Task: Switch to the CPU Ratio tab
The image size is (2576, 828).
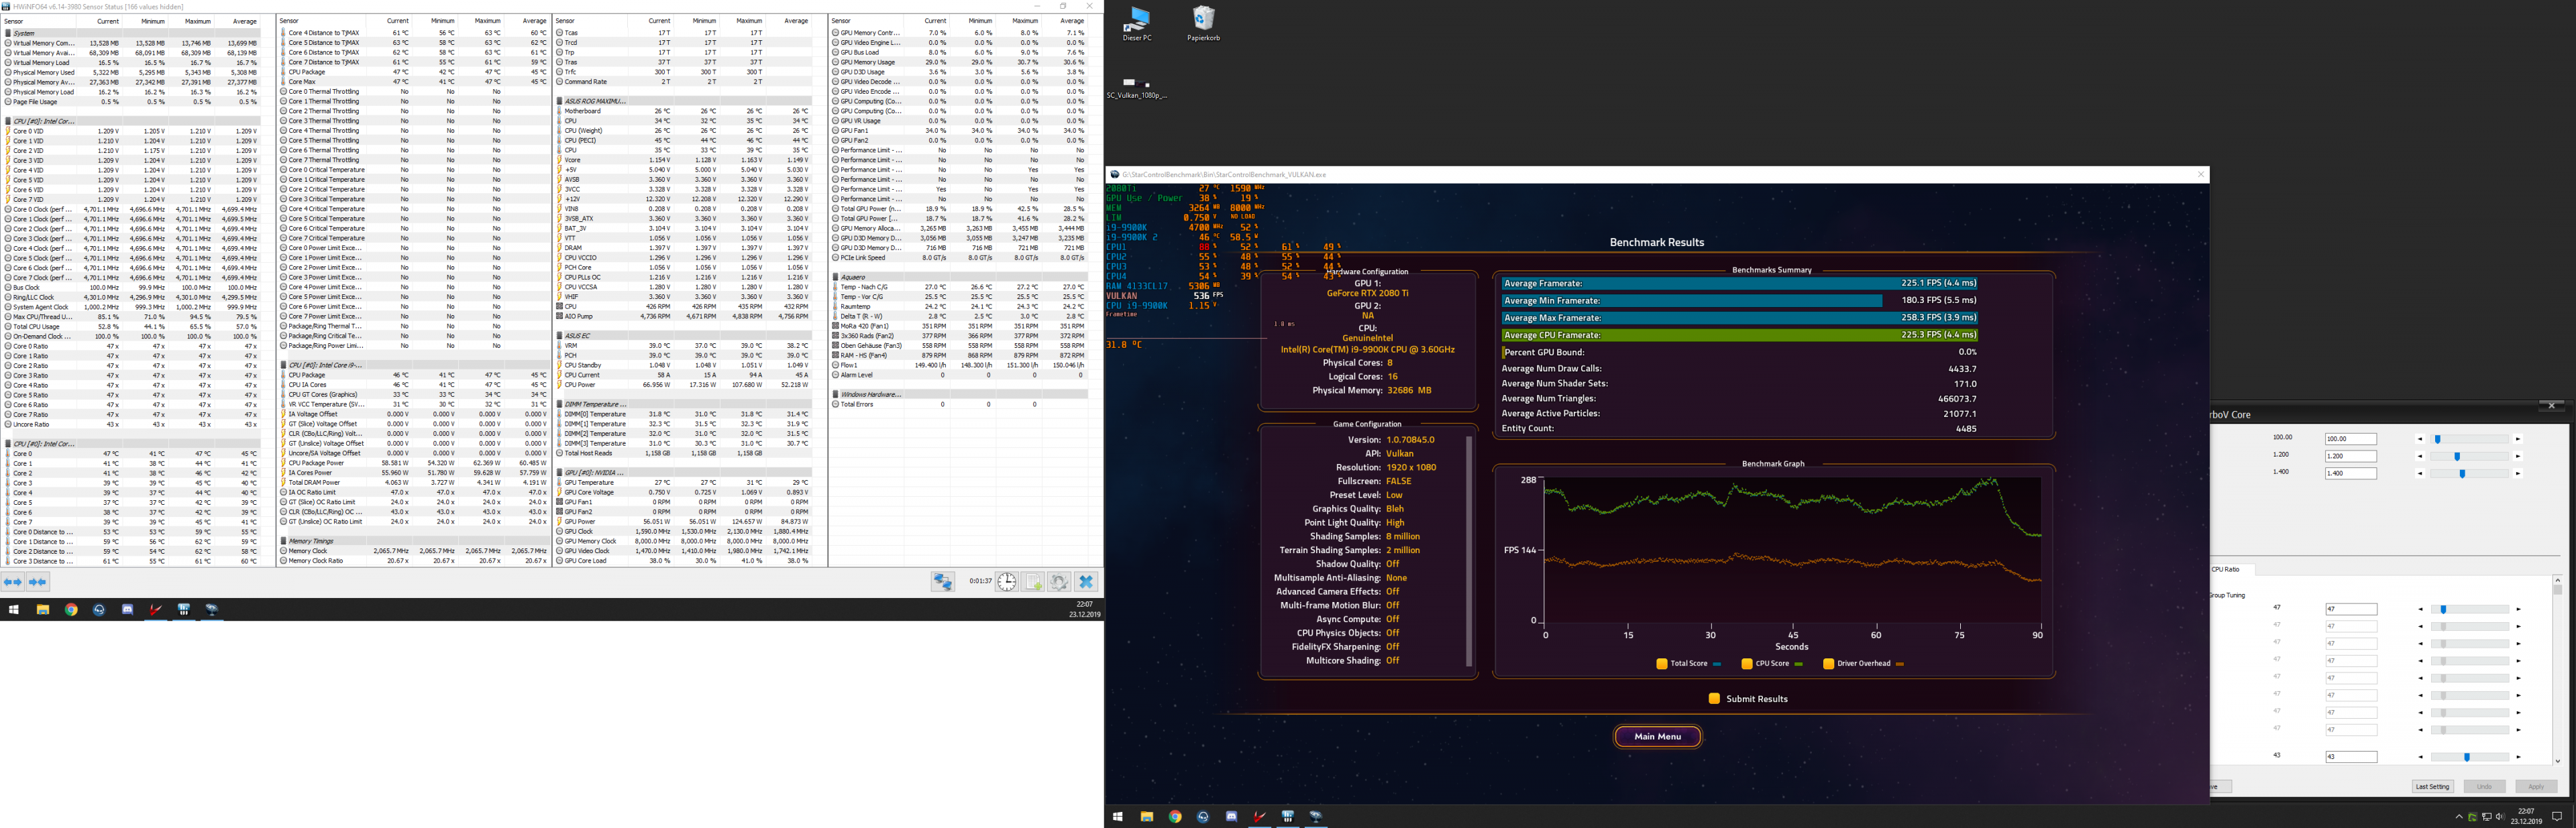Action: pos(2227,569)
